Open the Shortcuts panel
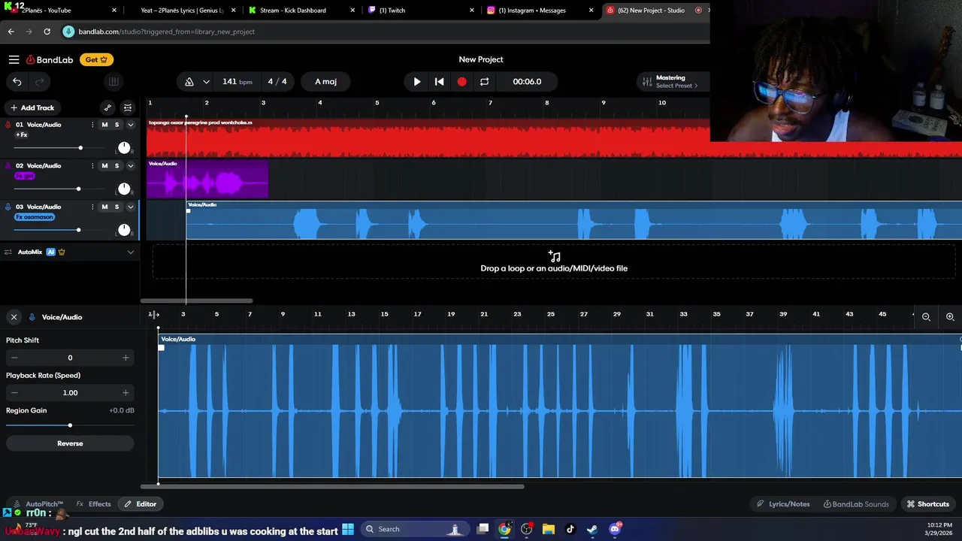Screen dimensions: 962x541 927,504
